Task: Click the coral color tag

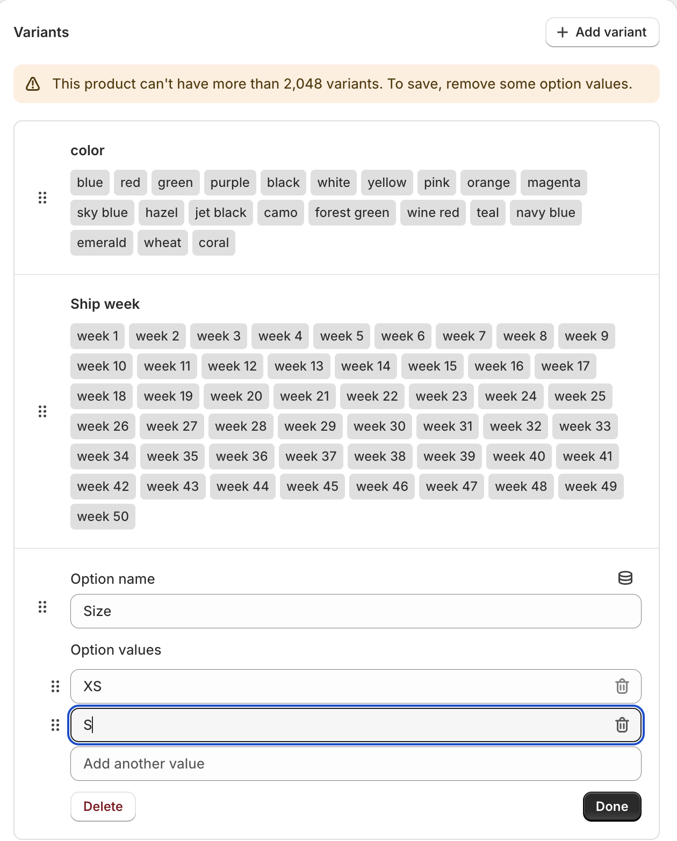Action: pyautogui.click(x=213, y=243)
